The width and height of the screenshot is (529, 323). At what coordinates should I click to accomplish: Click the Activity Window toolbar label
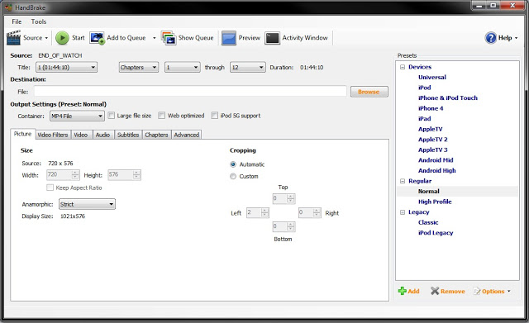click(x=305, y=38)
